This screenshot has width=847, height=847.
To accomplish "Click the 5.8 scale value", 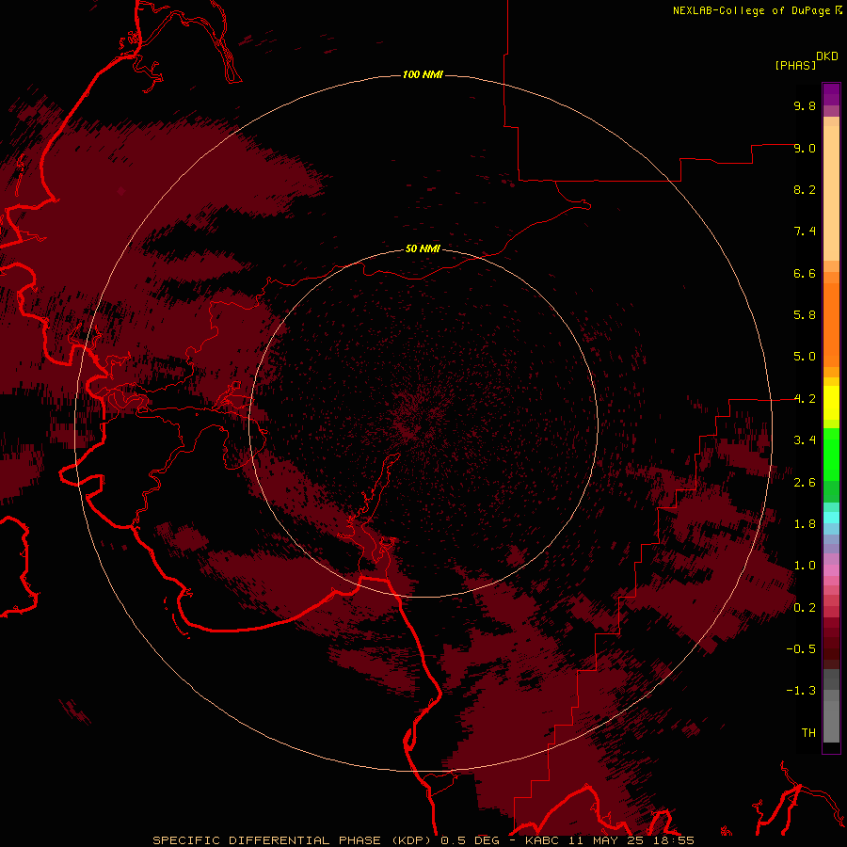I will click(x=805, y=315).
